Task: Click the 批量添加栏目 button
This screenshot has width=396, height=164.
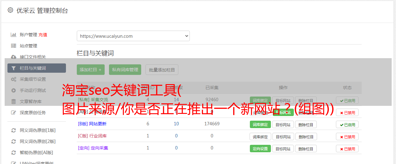Action: click(x=162, y=70)
